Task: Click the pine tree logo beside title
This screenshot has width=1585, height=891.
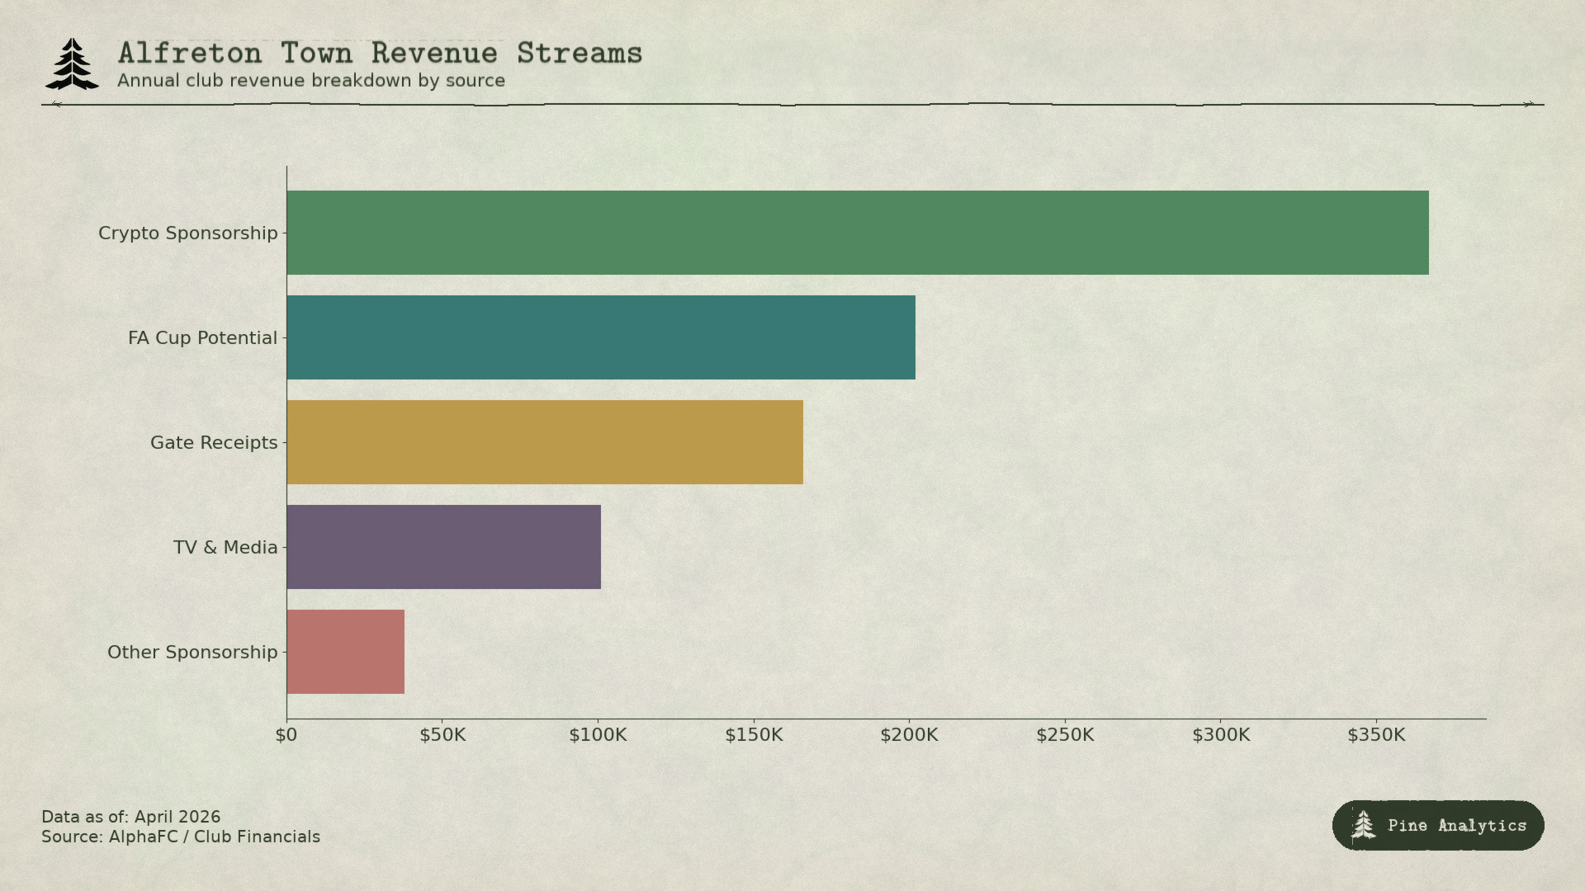Action: tap(72, 64)
